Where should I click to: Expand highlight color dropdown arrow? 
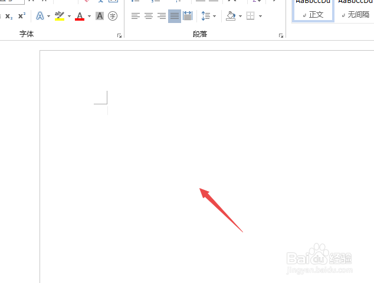[x=69, y=16]
